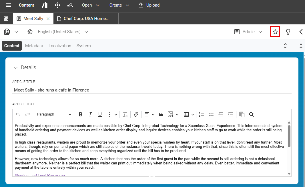This screenshot has height=187, width=305.
Task: Insert a link in the article text
Action: click(x=136, y=114)
